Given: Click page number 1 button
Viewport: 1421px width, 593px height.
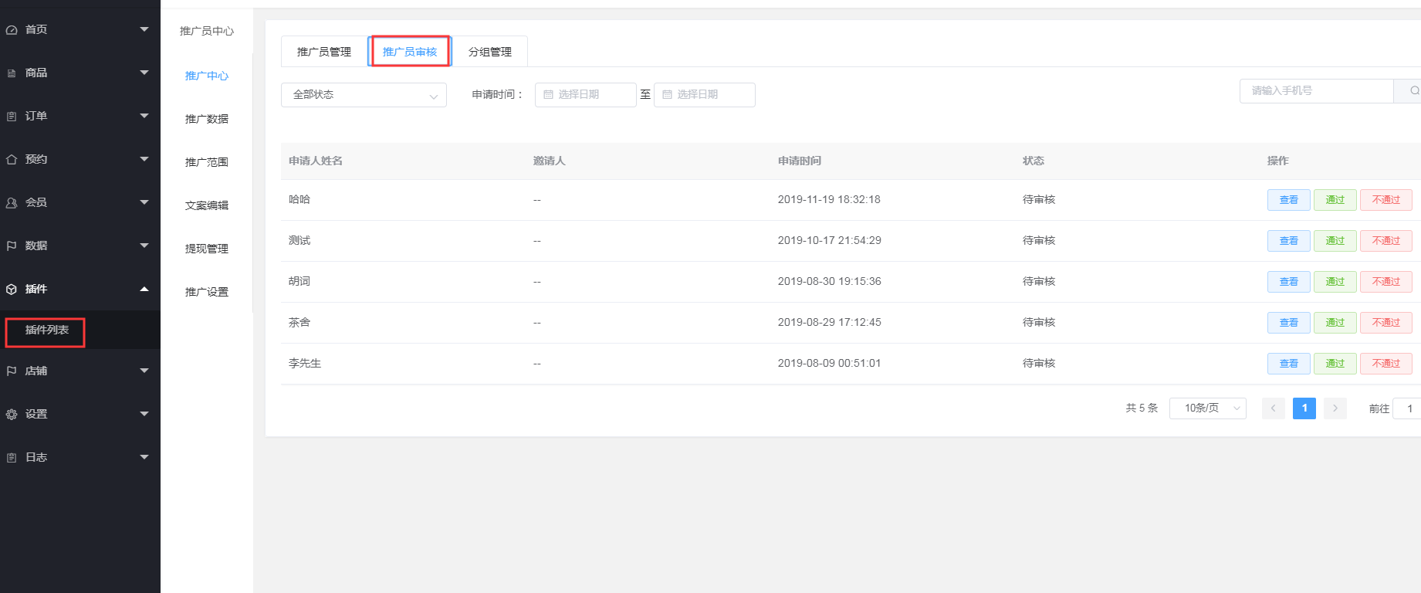Looking at the screenshot, I should tap(1304, 408).
